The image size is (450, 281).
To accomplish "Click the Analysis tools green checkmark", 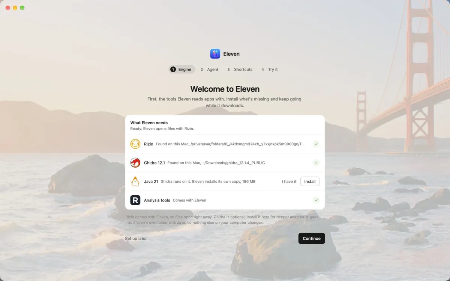I will tap(316, 200).
